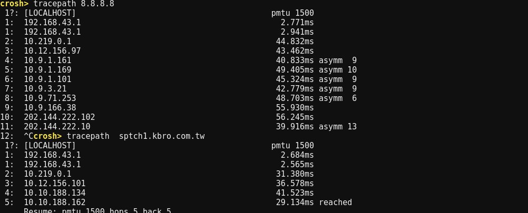Click the IP address 10.9.71.253
Screen dimensions: 528x213
tap(50, 98)
